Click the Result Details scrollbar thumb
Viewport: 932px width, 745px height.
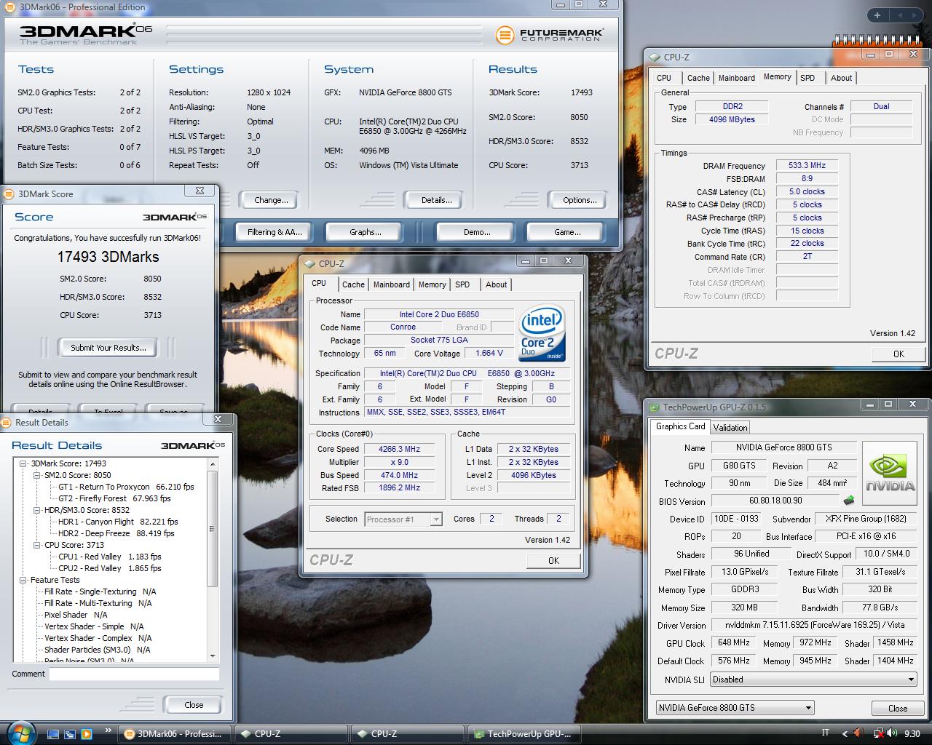[x=213, y=528]
